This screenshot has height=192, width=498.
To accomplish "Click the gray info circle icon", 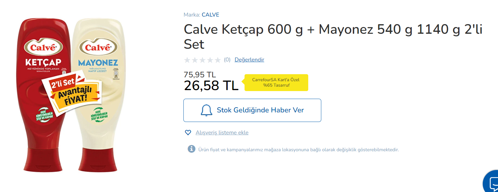I will pyautogui.click(x=191, y=149).
